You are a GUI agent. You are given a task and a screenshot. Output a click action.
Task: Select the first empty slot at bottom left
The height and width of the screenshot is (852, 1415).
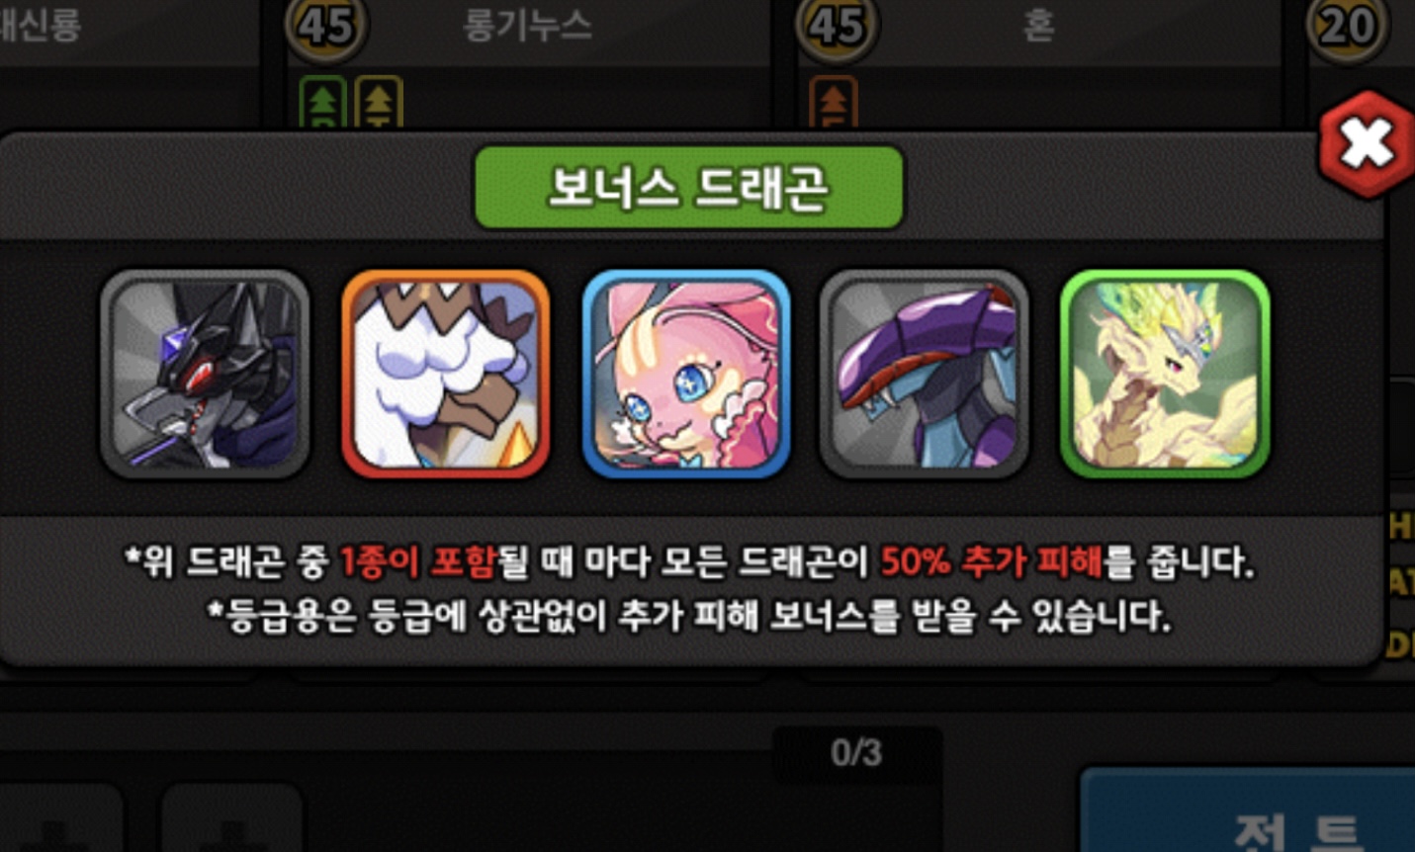click(x=59, y=820)
